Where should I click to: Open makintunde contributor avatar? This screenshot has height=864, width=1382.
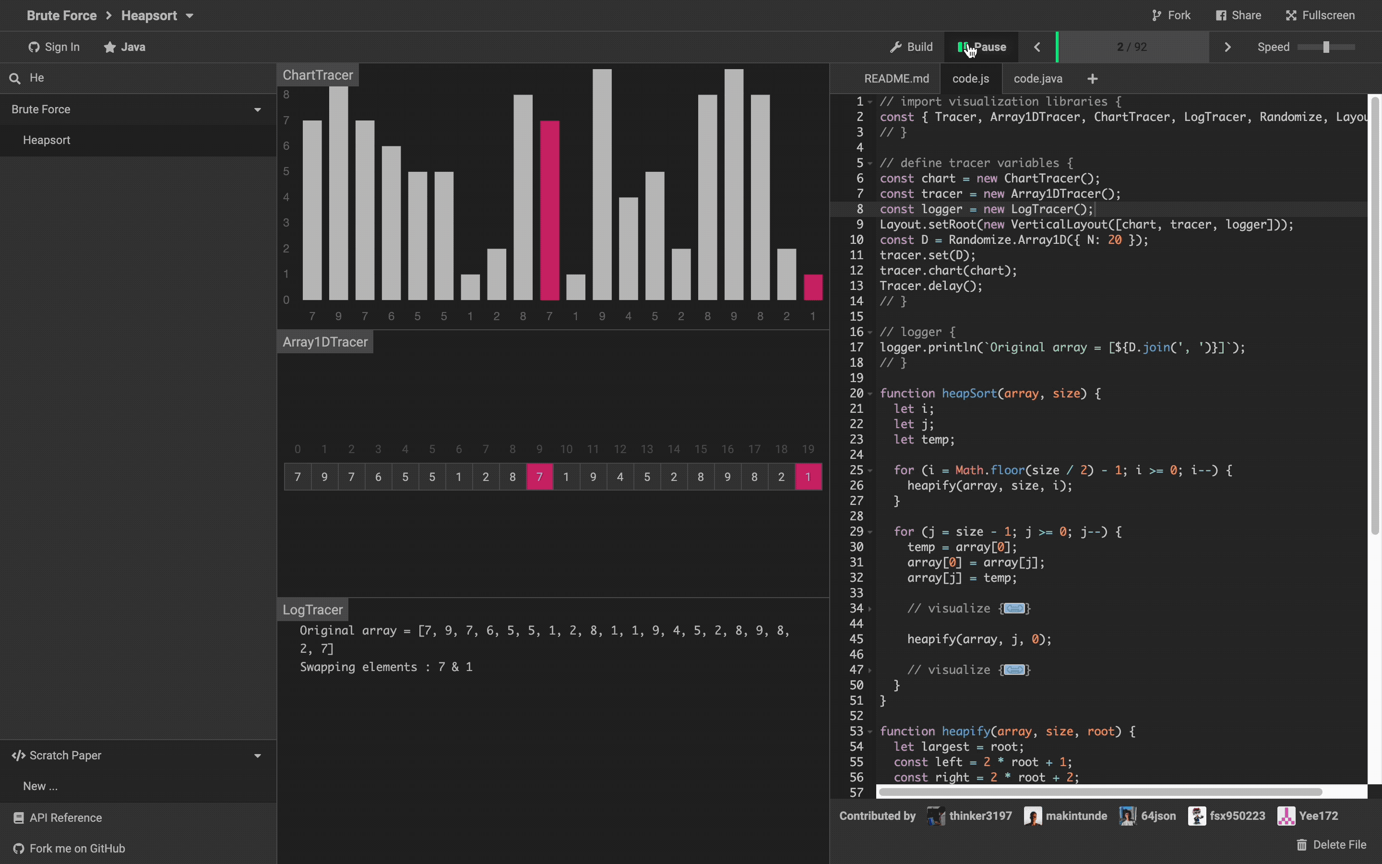pyautogui.click(x=1033, y=816)
